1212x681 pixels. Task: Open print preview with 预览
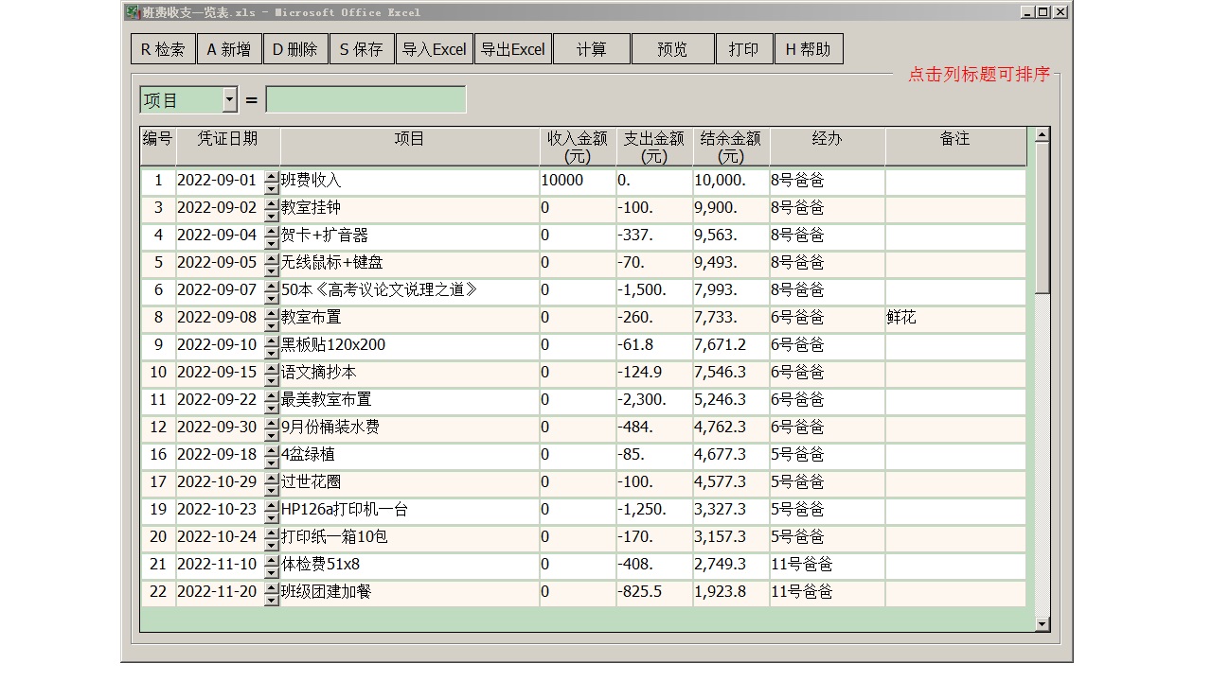pos(671,48)
